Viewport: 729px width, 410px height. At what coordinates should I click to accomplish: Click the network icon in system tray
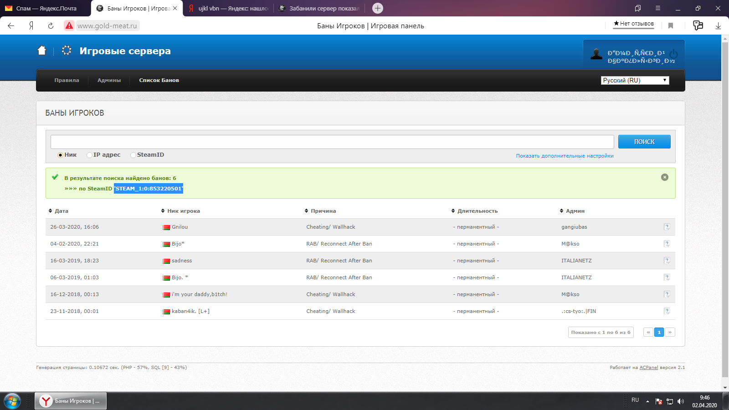[670, 401]
